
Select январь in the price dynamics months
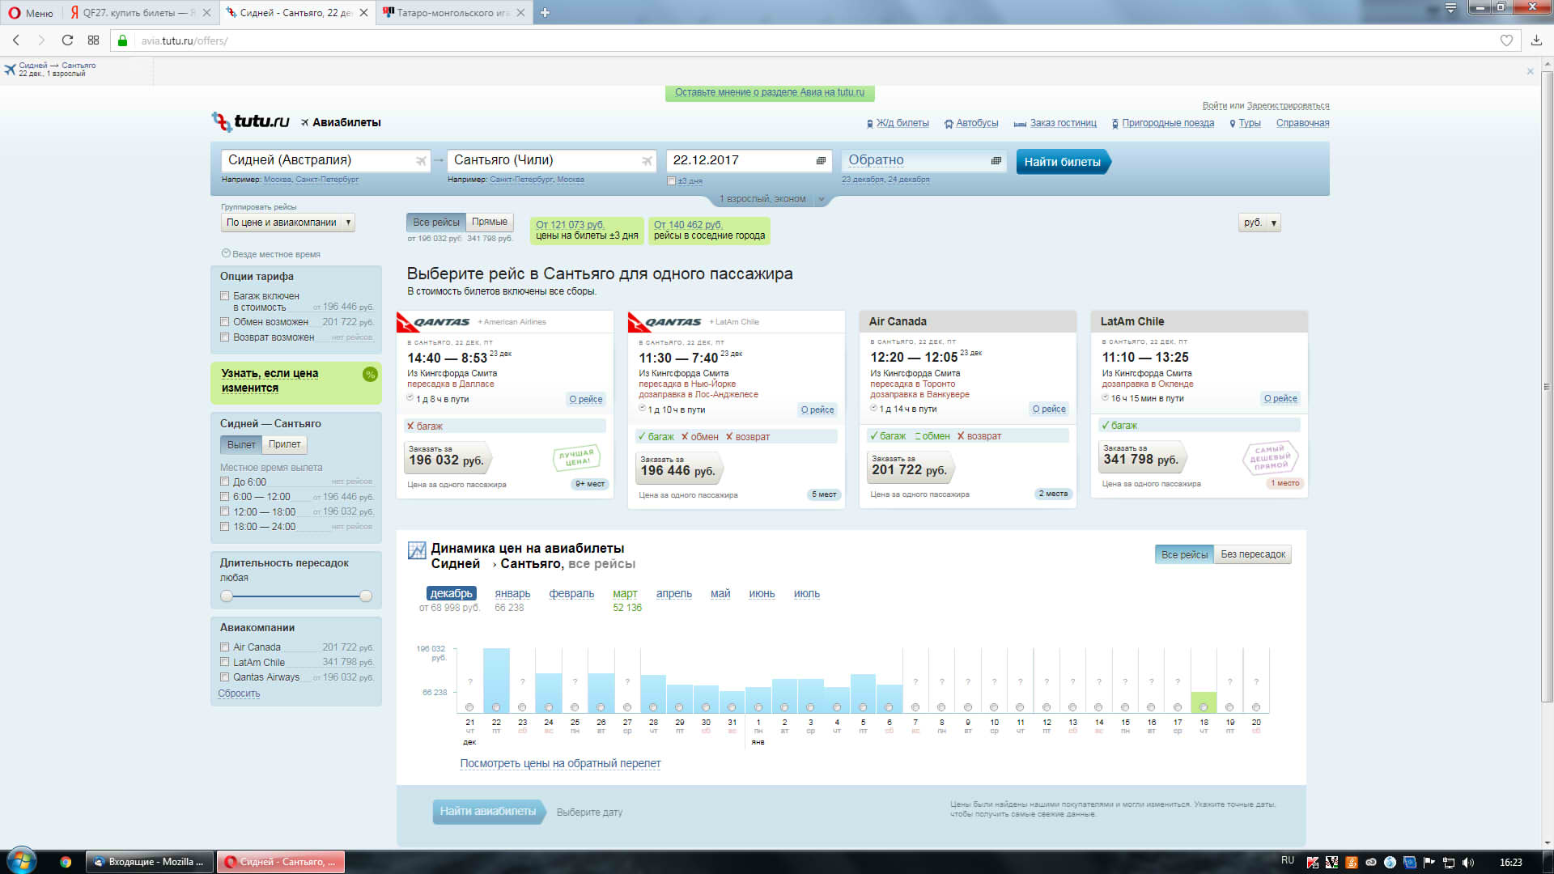tap(512, 594)
